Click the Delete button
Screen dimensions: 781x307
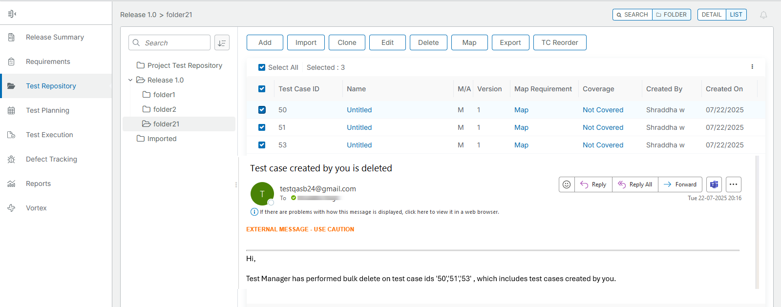(x=428, y=42)
